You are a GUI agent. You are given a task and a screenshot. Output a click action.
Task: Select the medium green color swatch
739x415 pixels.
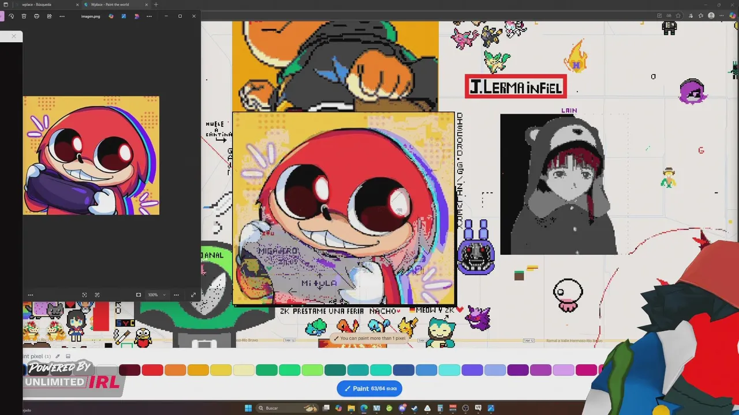(289, 370)
